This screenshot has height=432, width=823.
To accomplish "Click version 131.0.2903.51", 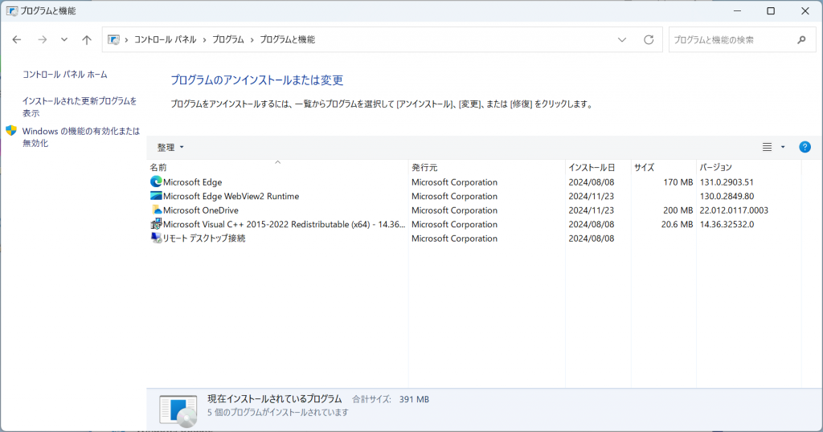I will coord(727,182).
